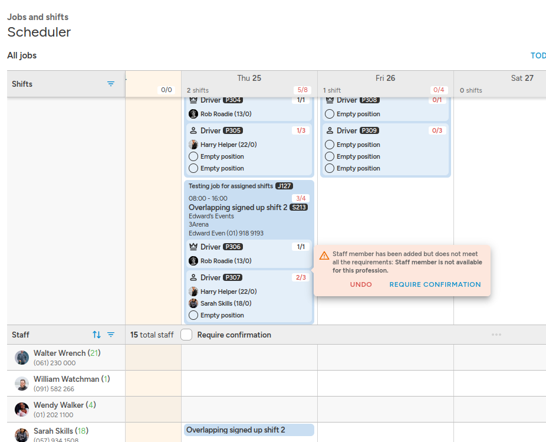Click the P309 profession badge
The width and height of the screenshot is (546, 442).
point(369,130)
